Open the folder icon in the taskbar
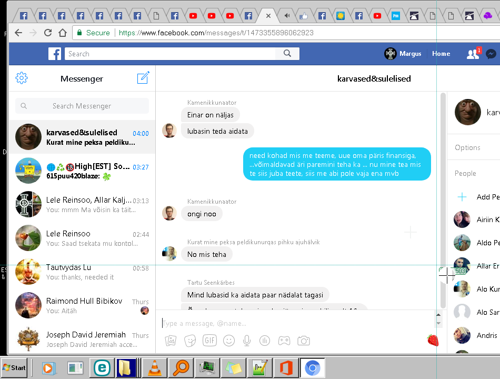The height and width of the screenshot is (379, 500). click(126, 367)
